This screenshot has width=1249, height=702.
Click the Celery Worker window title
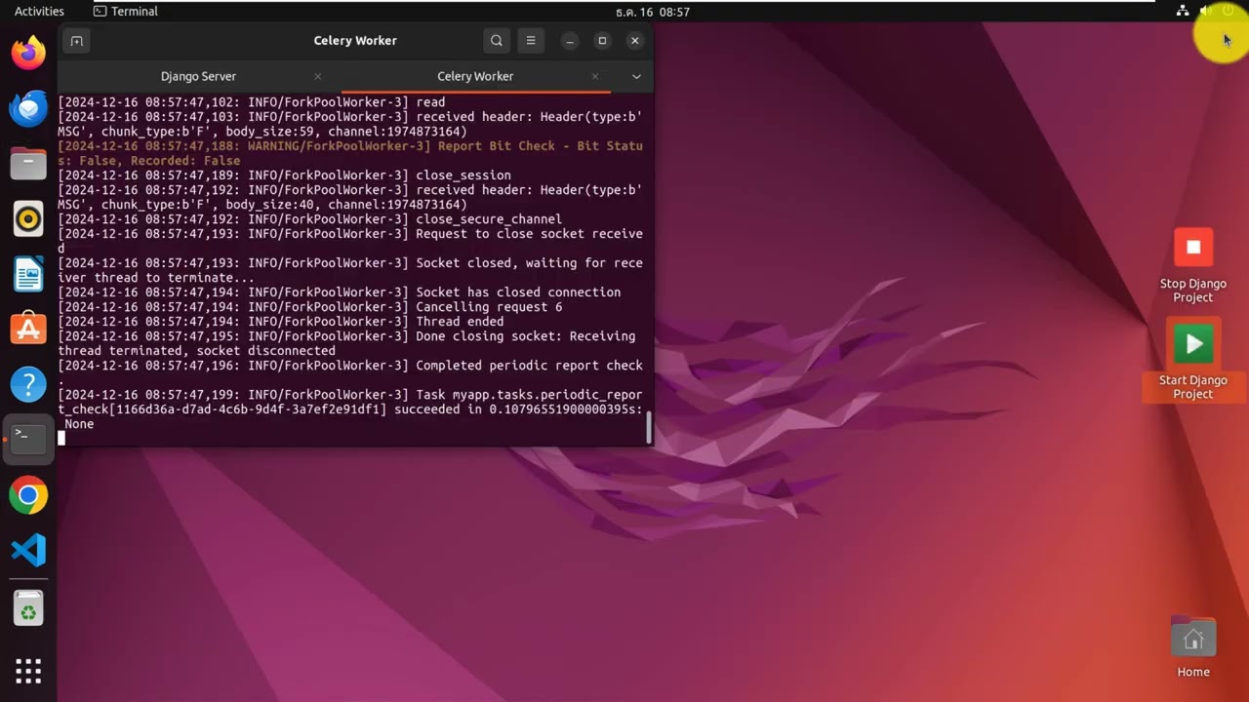[355, 41]
